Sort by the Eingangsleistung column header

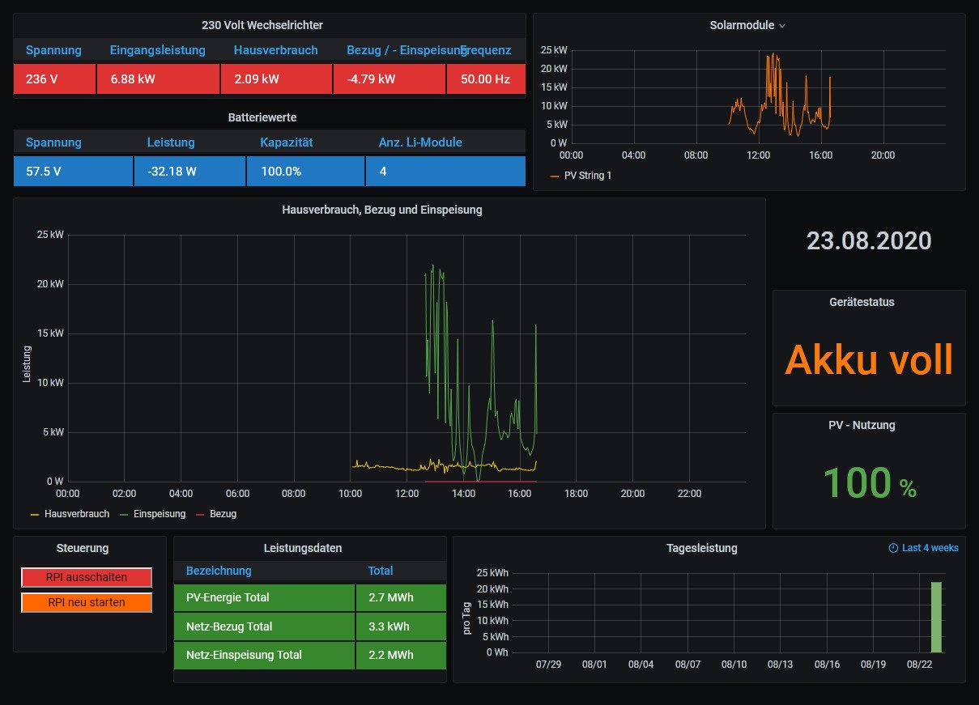[157, 50]
